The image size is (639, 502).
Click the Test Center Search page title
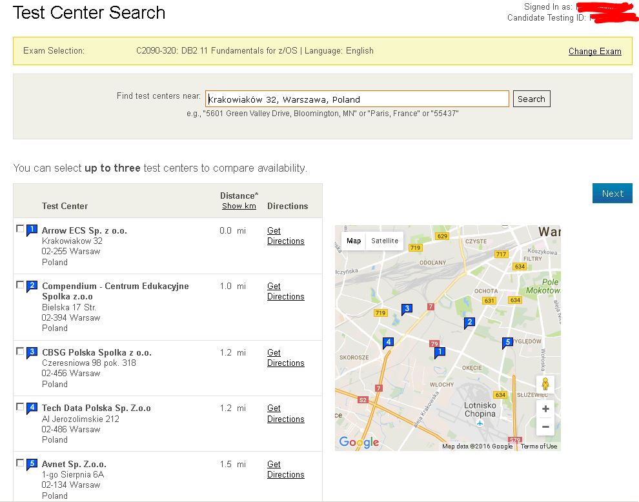(89, 13)
